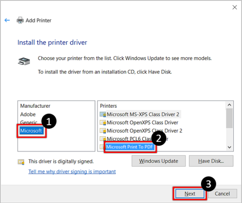Close the Add Printer dialog
Screen dimensions: 242x203
coord(235,7)
